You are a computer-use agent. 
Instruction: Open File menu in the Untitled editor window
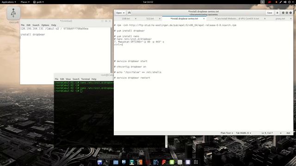click(x=23, y=25)
